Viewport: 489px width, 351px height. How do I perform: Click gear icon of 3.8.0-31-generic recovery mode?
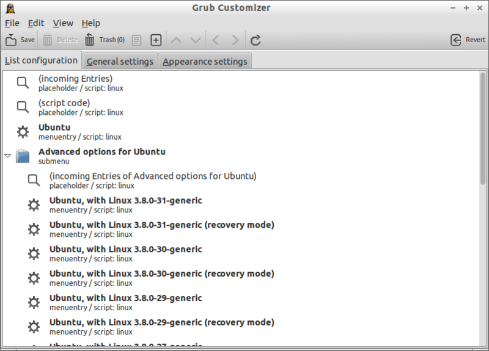tap(34, 230)
